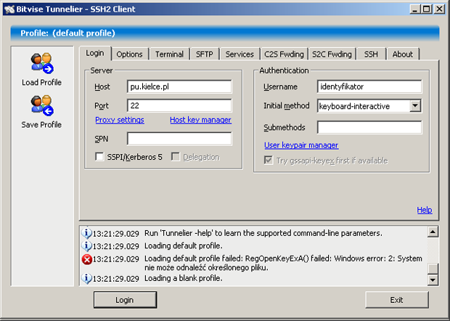Viewport: 450px width, 321px height.
Task: Open the SFTP tab
Action: click(x=203, y=54)
